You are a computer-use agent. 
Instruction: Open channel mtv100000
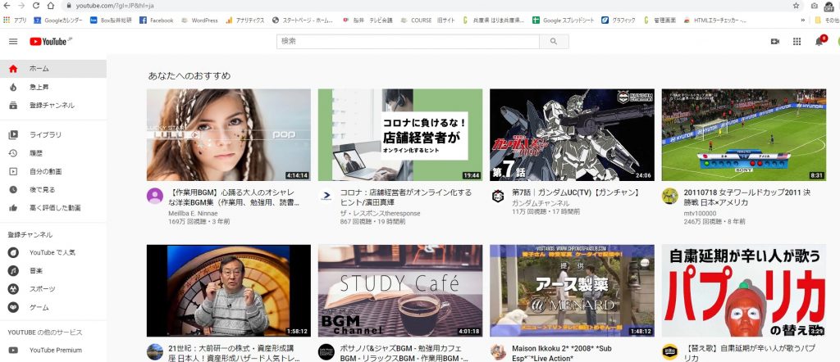click(700, 213)
